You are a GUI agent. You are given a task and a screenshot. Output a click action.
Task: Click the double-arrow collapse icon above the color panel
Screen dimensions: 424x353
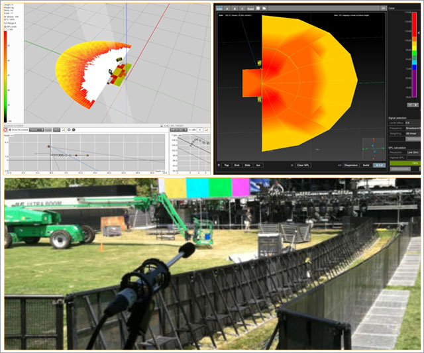pyautogui.click(x=383, y=8)
